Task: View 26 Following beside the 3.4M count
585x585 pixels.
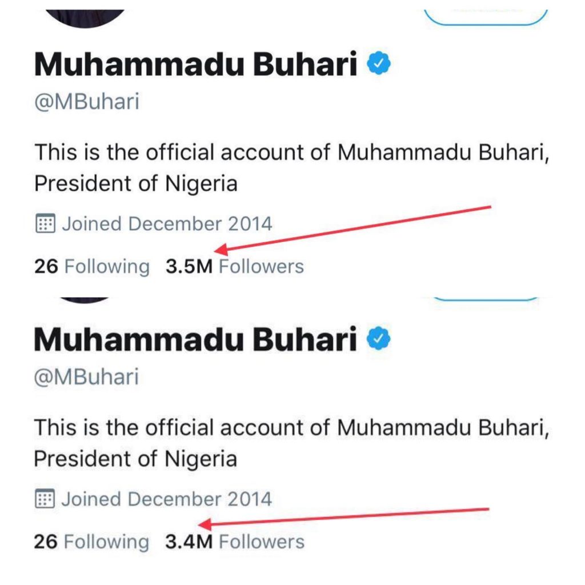Action: coord(91,542)
